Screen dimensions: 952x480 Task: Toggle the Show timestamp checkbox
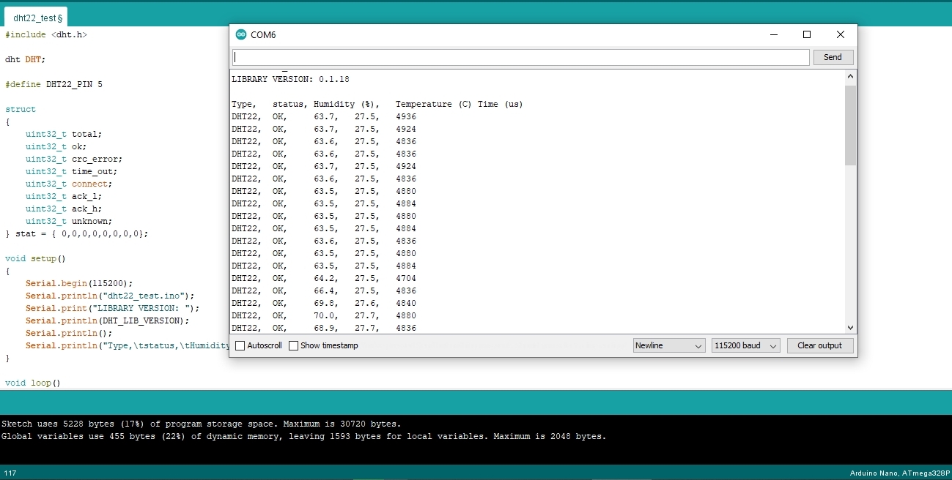[x=294, y=345]
